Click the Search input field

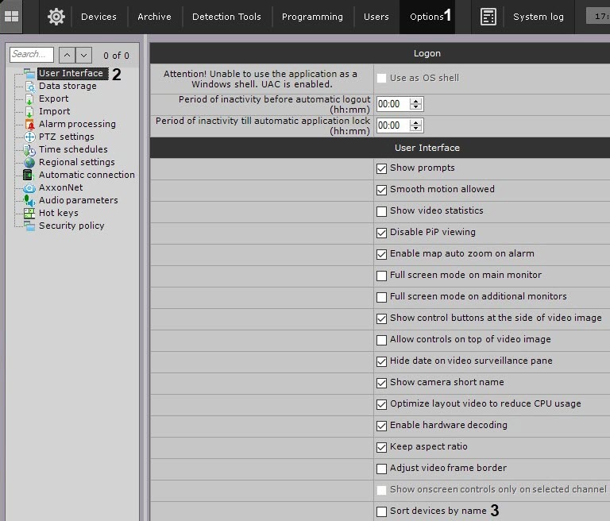(32, 55)
